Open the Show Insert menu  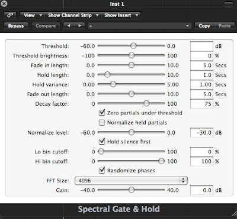pyautogui.click(x=120, y=15)
